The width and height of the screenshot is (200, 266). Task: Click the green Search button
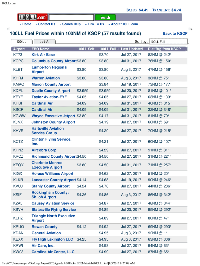(x=105, y=17)
